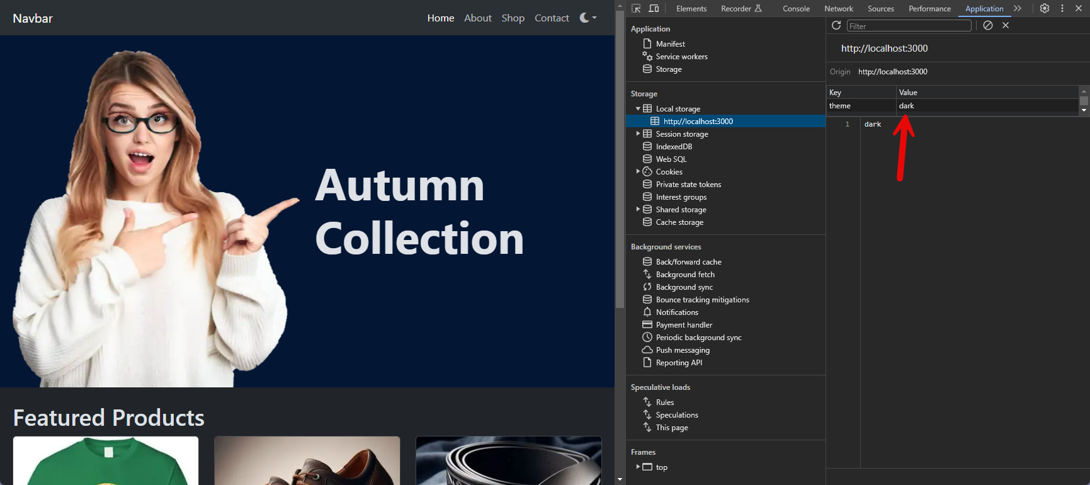The height and width of the screenshot is (485, 1090).
Task: Open the Notifications service
Action: coord(677,312)
